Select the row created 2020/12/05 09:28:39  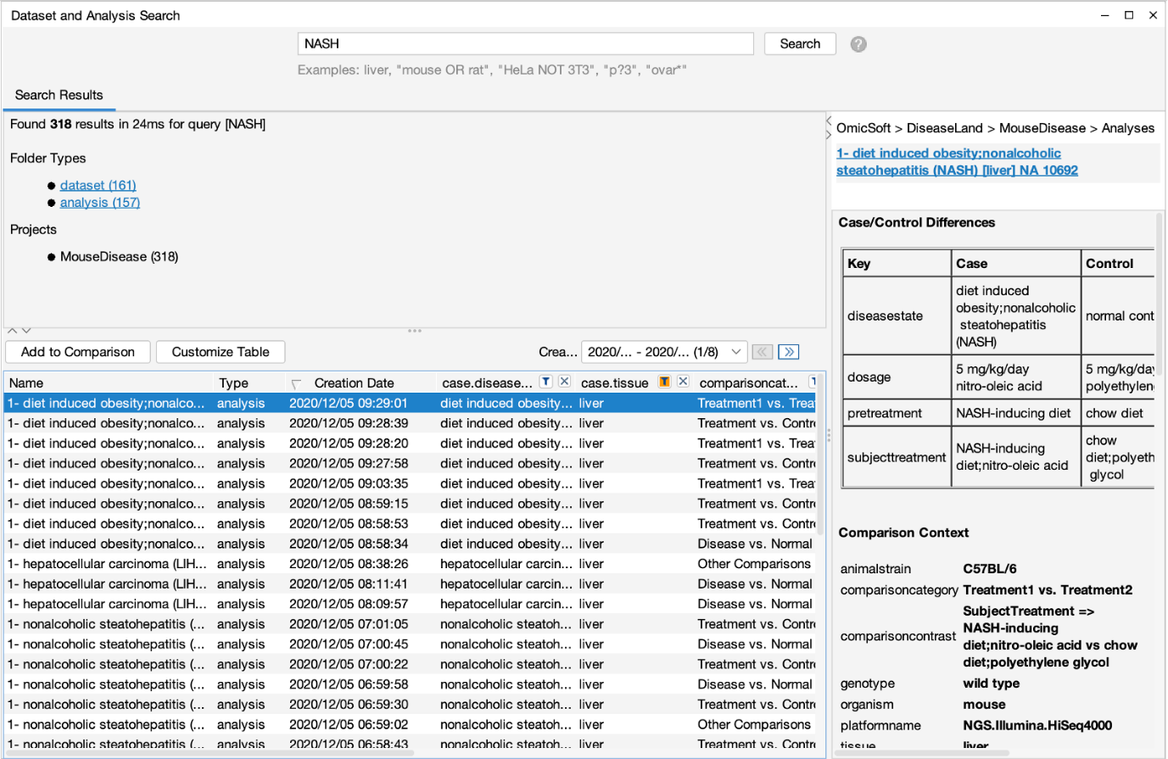coord(411,423)
